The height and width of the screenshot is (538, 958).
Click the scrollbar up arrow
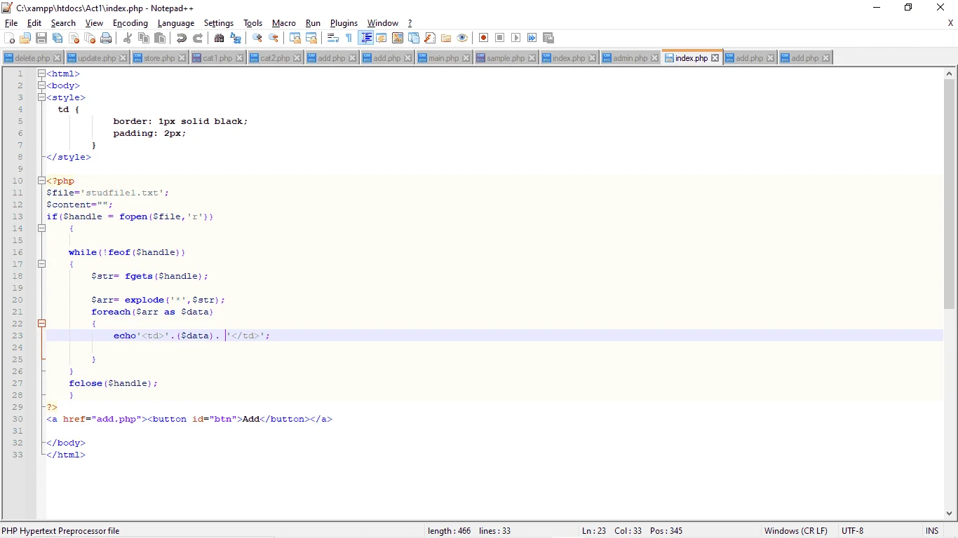tap(950, 73)
